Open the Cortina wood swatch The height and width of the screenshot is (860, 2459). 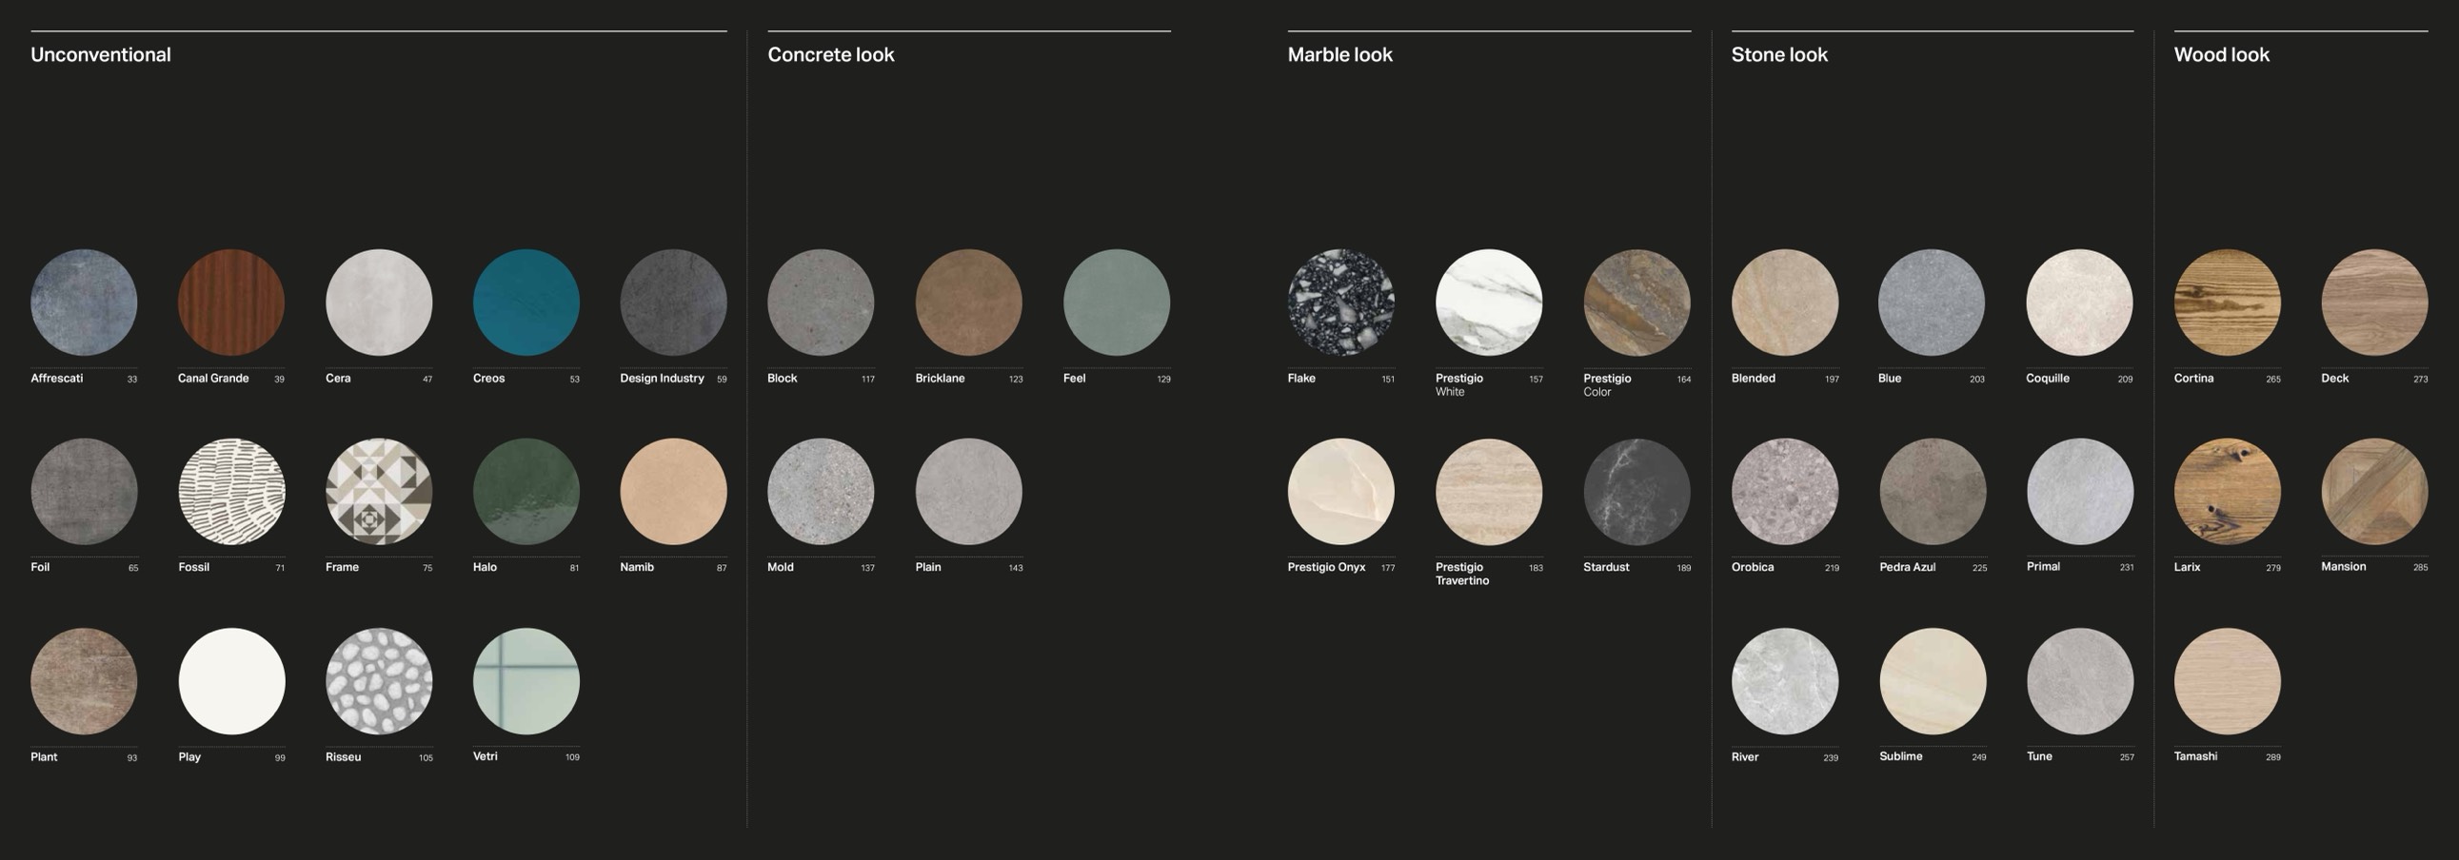2227,303
